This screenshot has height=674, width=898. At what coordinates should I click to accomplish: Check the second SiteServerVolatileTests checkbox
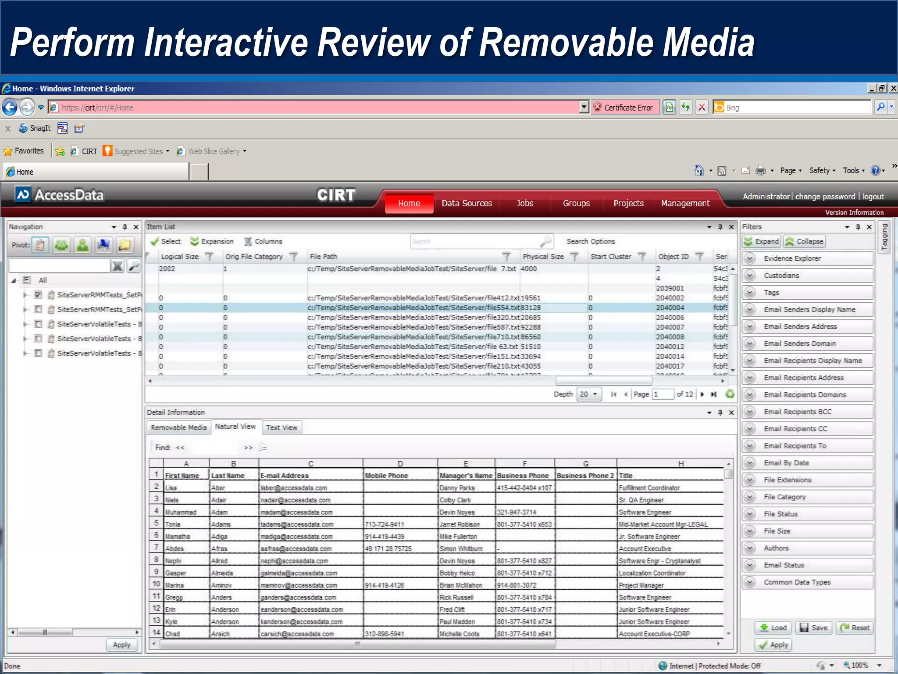(39, 338)
